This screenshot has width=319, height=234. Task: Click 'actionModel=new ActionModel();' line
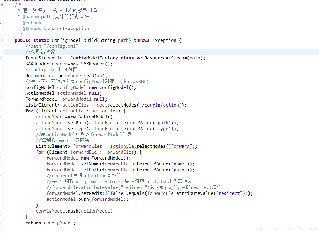pos(75,117)
